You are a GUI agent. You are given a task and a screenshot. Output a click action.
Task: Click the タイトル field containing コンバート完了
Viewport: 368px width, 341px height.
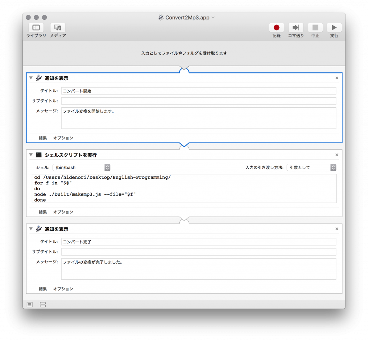(x=198, y=242)
